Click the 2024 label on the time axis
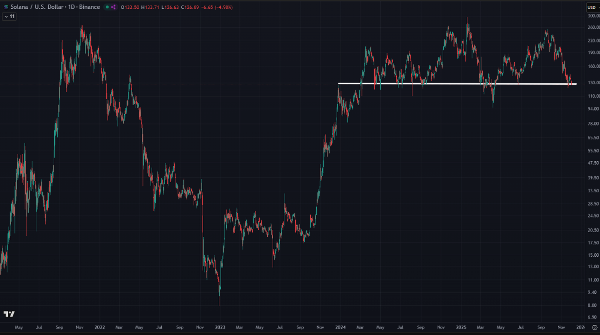Image resolution: width=600 pixels, height=335 pixels. pos(341,327)
